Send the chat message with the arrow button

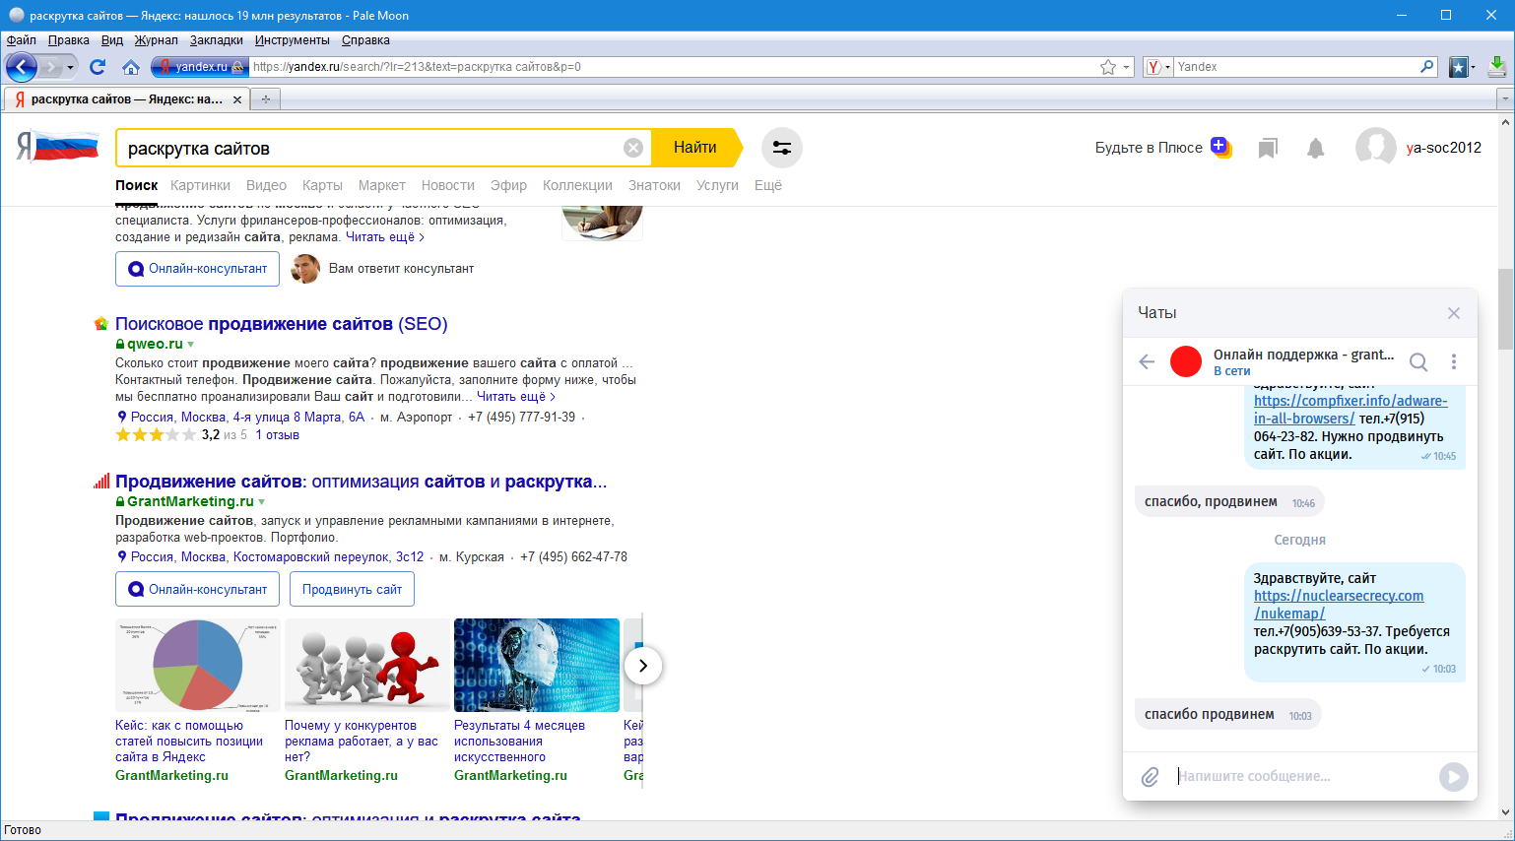pos(1453,777)
